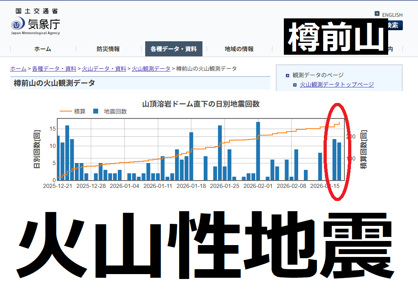Toggle the 地震回数 blue square legend entry
Screen dimensions: 418x299
tap(110, 111)
